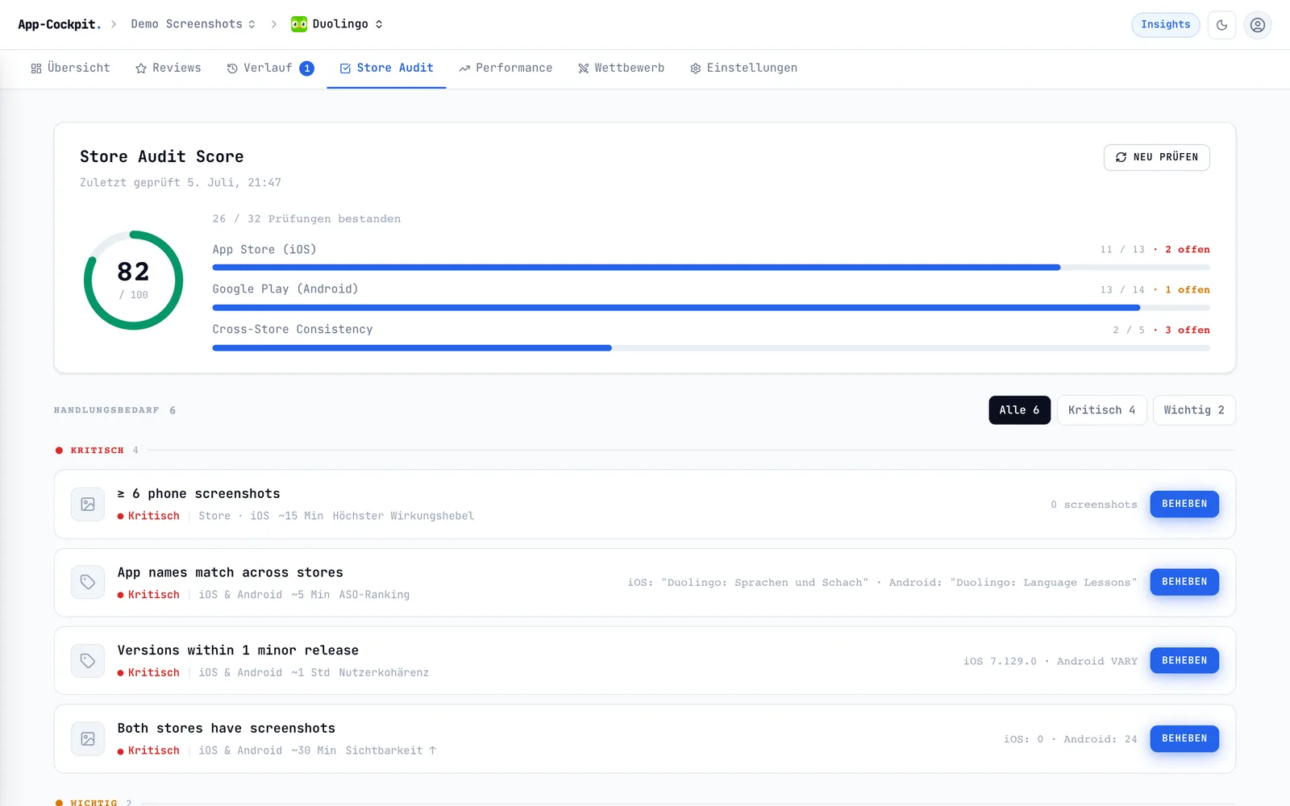1290x806 pixels.
Task: Click the Duolingo owl app icon
Action: pyautogui.click(x=299, y=24)
